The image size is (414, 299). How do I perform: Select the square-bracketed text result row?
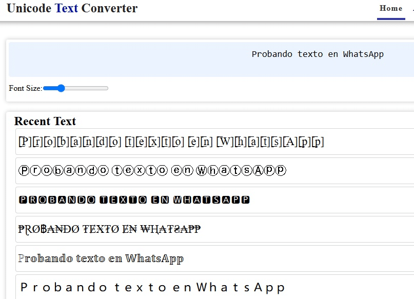tap(214, 142)
